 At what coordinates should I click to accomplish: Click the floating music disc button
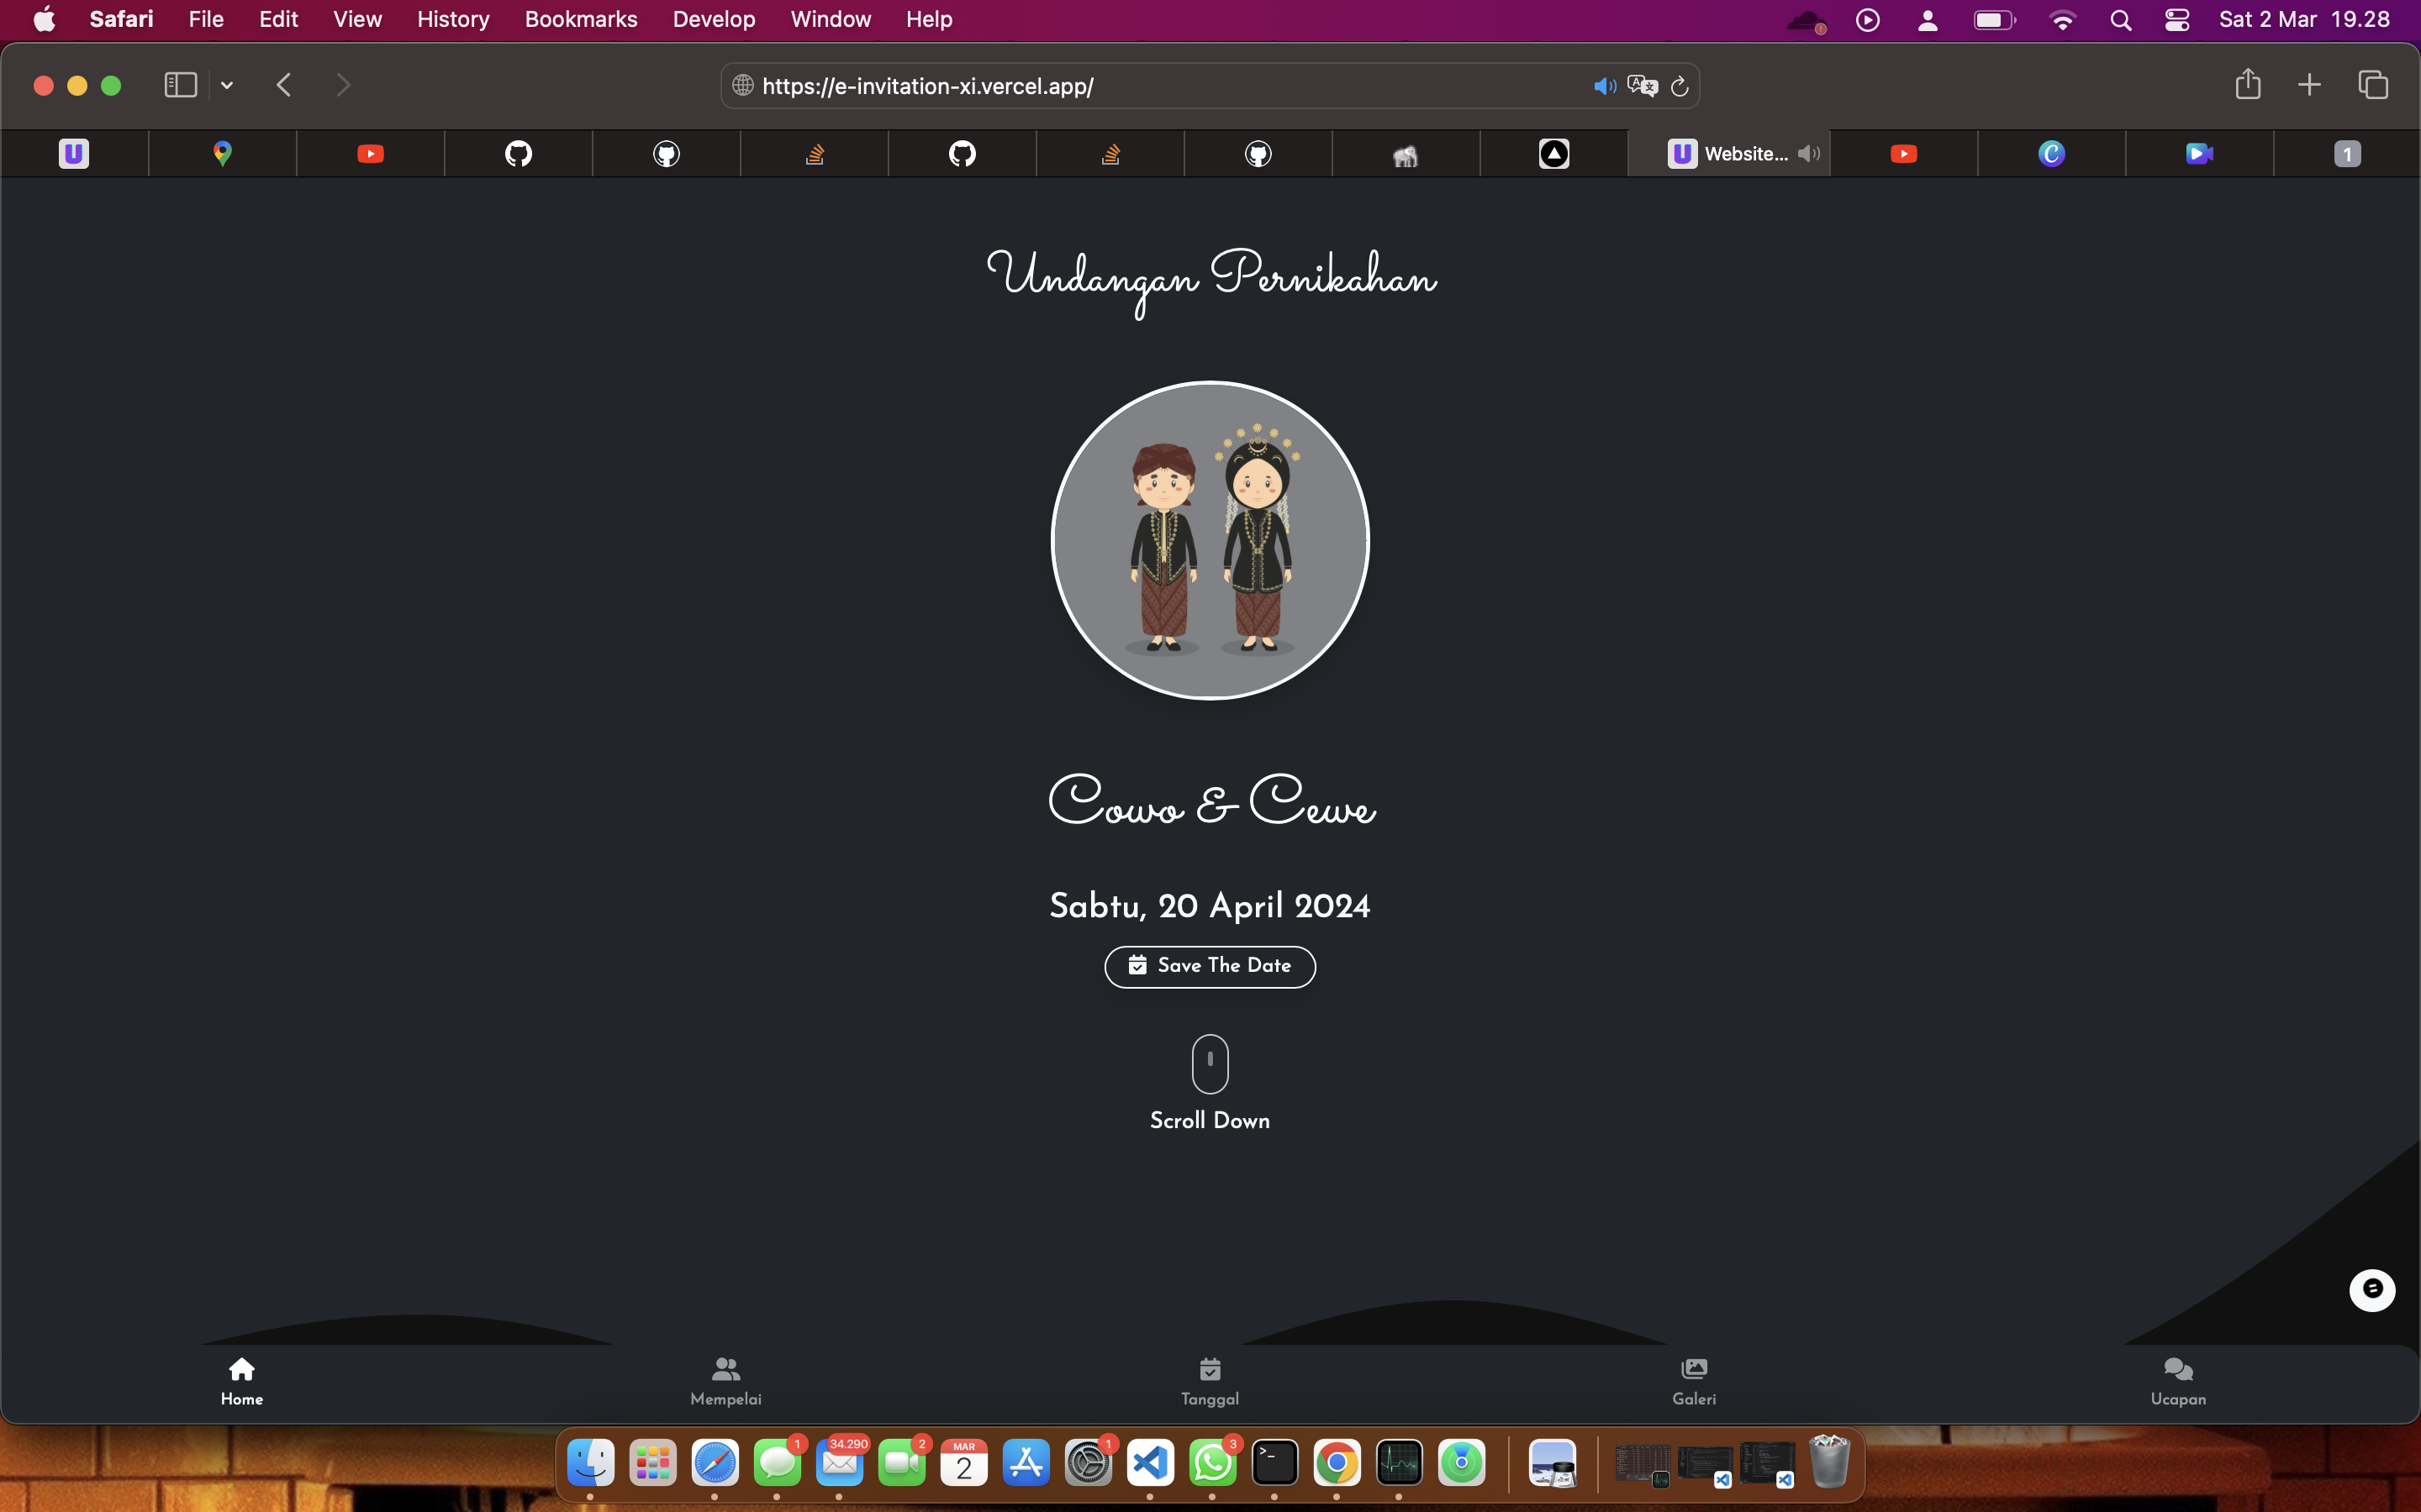pyautogui.click(x=2372, y=1290)
